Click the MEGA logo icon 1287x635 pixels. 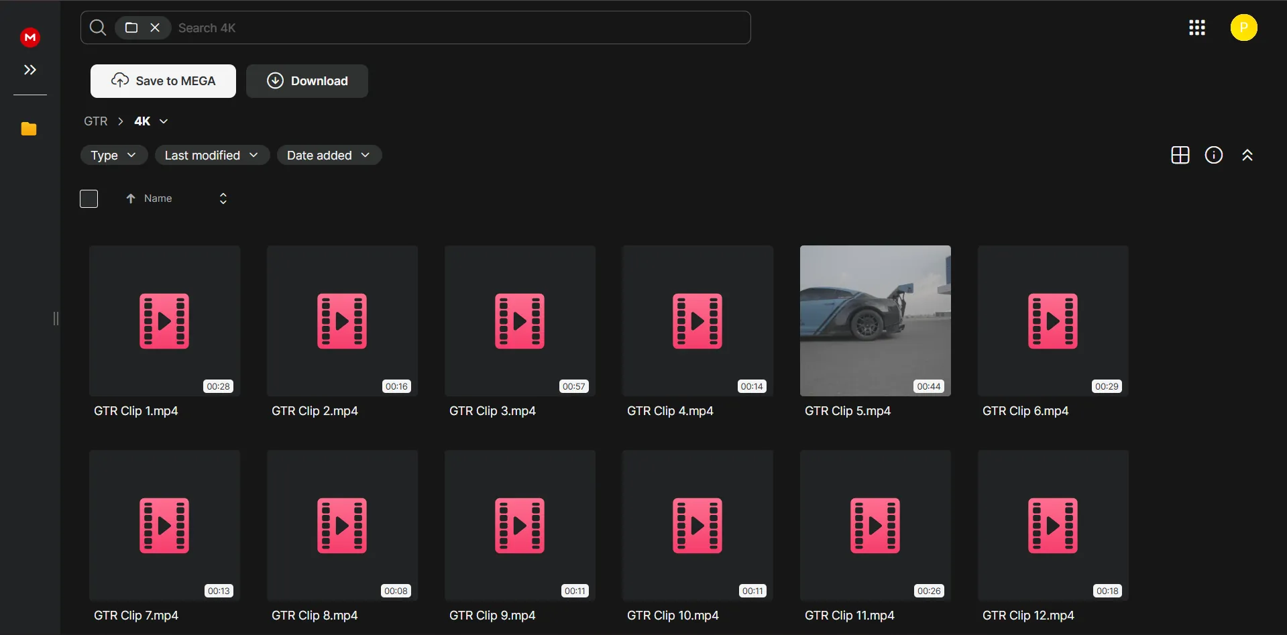(x=30, y=38)
